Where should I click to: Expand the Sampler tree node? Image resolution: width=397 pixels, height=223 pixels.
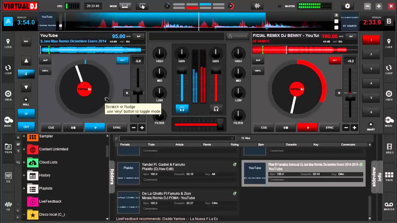(x=24, y=136)
